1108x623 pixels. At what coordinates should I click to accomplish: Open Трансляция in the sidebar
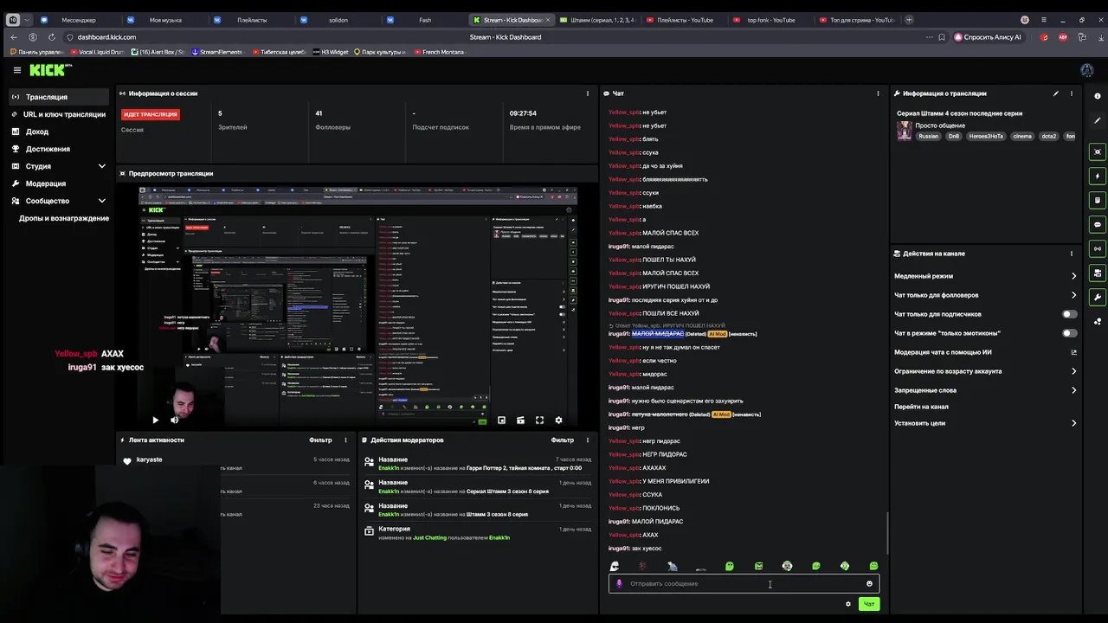point(58,97)
